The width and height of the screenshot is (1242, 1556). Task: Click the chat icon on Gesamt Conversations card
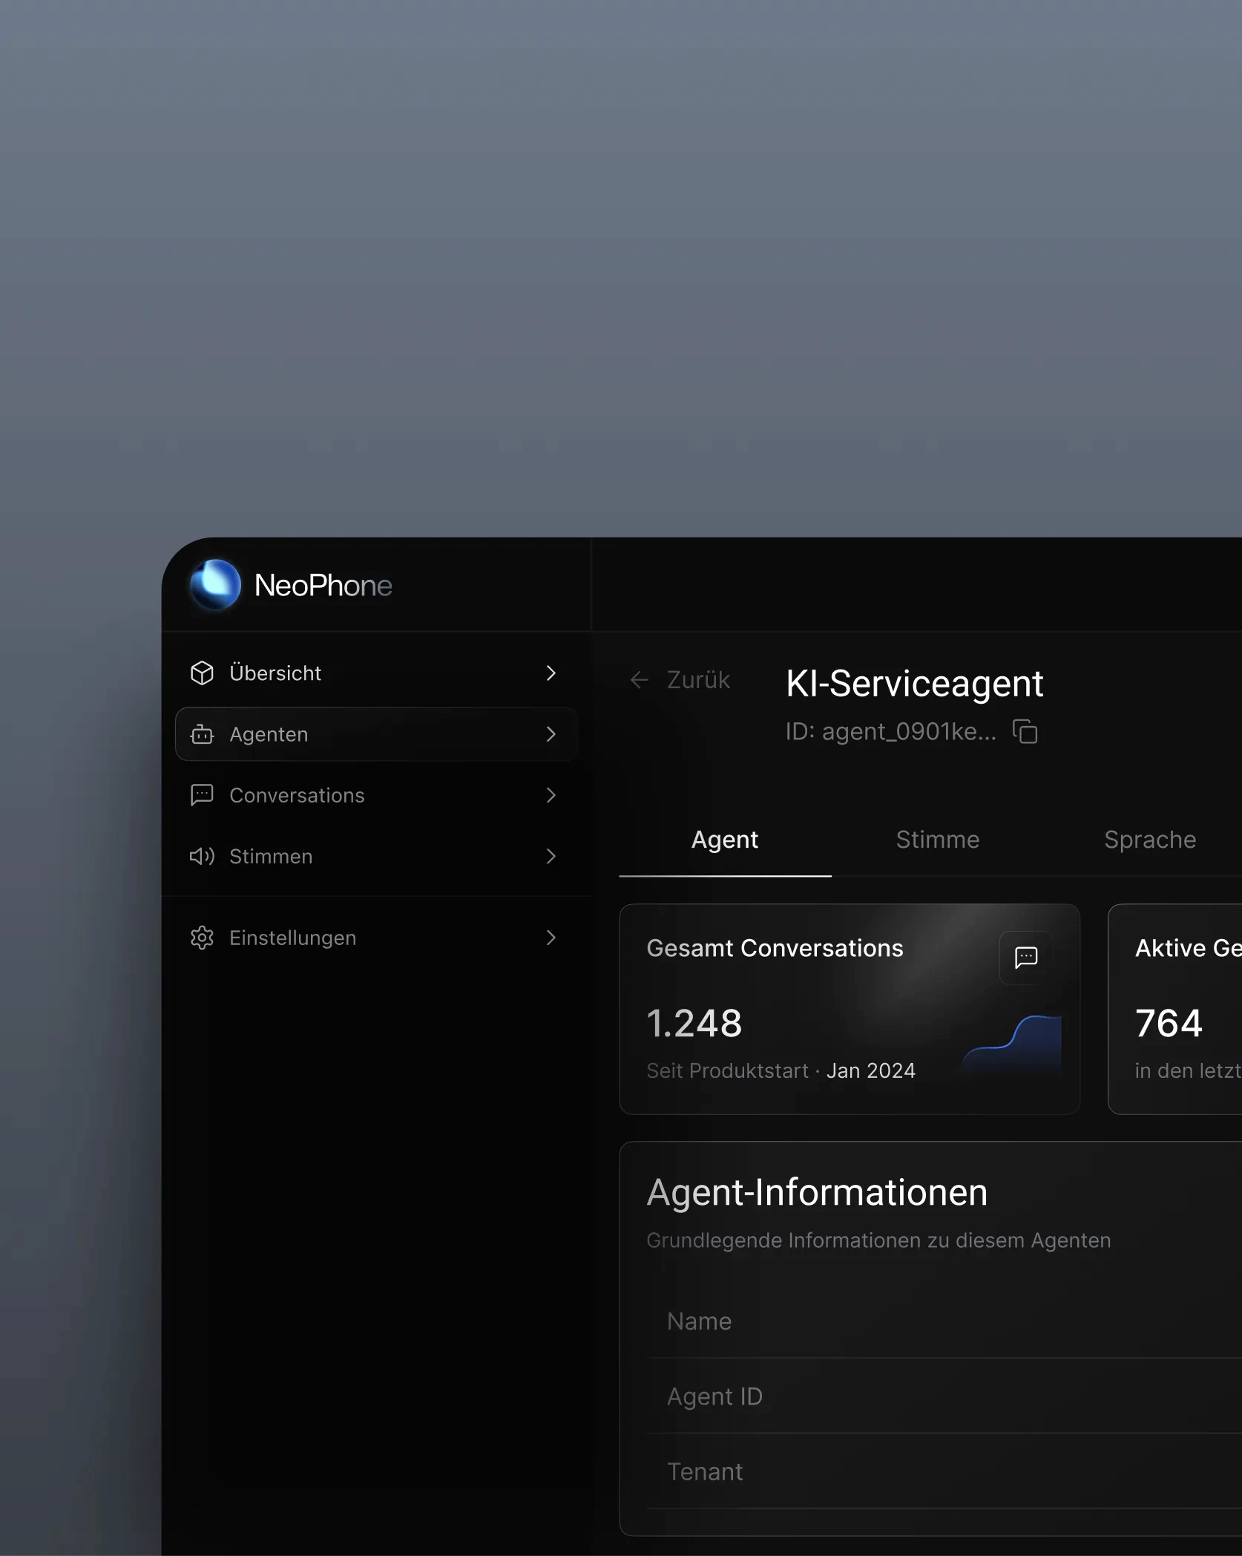coord(1026,958)
